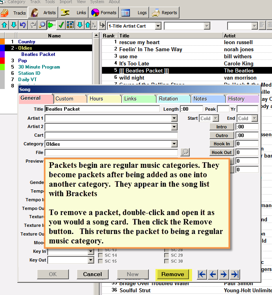
Task: Open the grid view toolbar icon
Action: point(70,25)
